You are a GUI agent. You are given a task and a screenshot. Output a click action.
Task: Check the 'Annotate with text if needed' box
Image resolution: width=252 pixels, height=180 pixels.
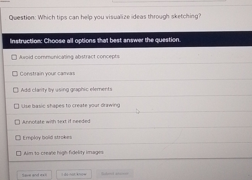tap(17, 122)
